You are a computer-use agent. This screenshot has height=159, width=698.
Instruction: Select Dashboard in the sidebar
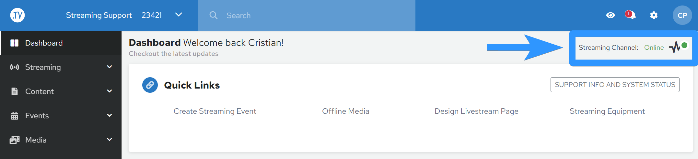pos(44,43)
